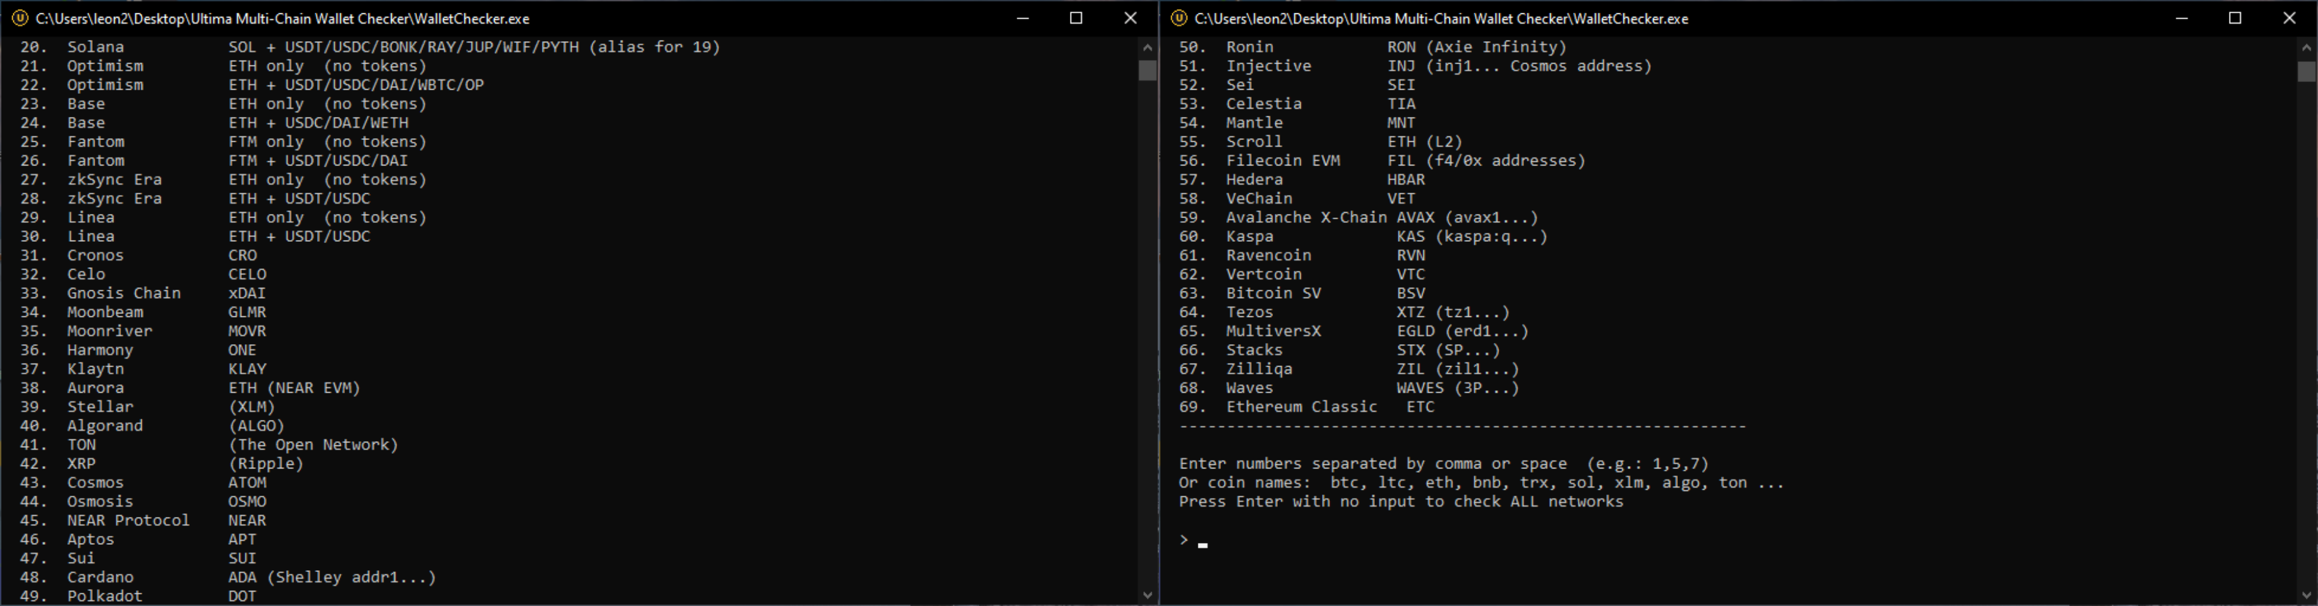Image resolution: width=2318 pixels, height=606 pixels.
Task: Close the left WalletChecker console window
Action: click(x=1130, y=18)
